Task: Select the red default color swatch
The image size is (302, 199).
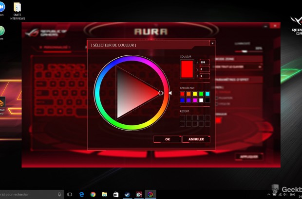Action: click(182, 94)
